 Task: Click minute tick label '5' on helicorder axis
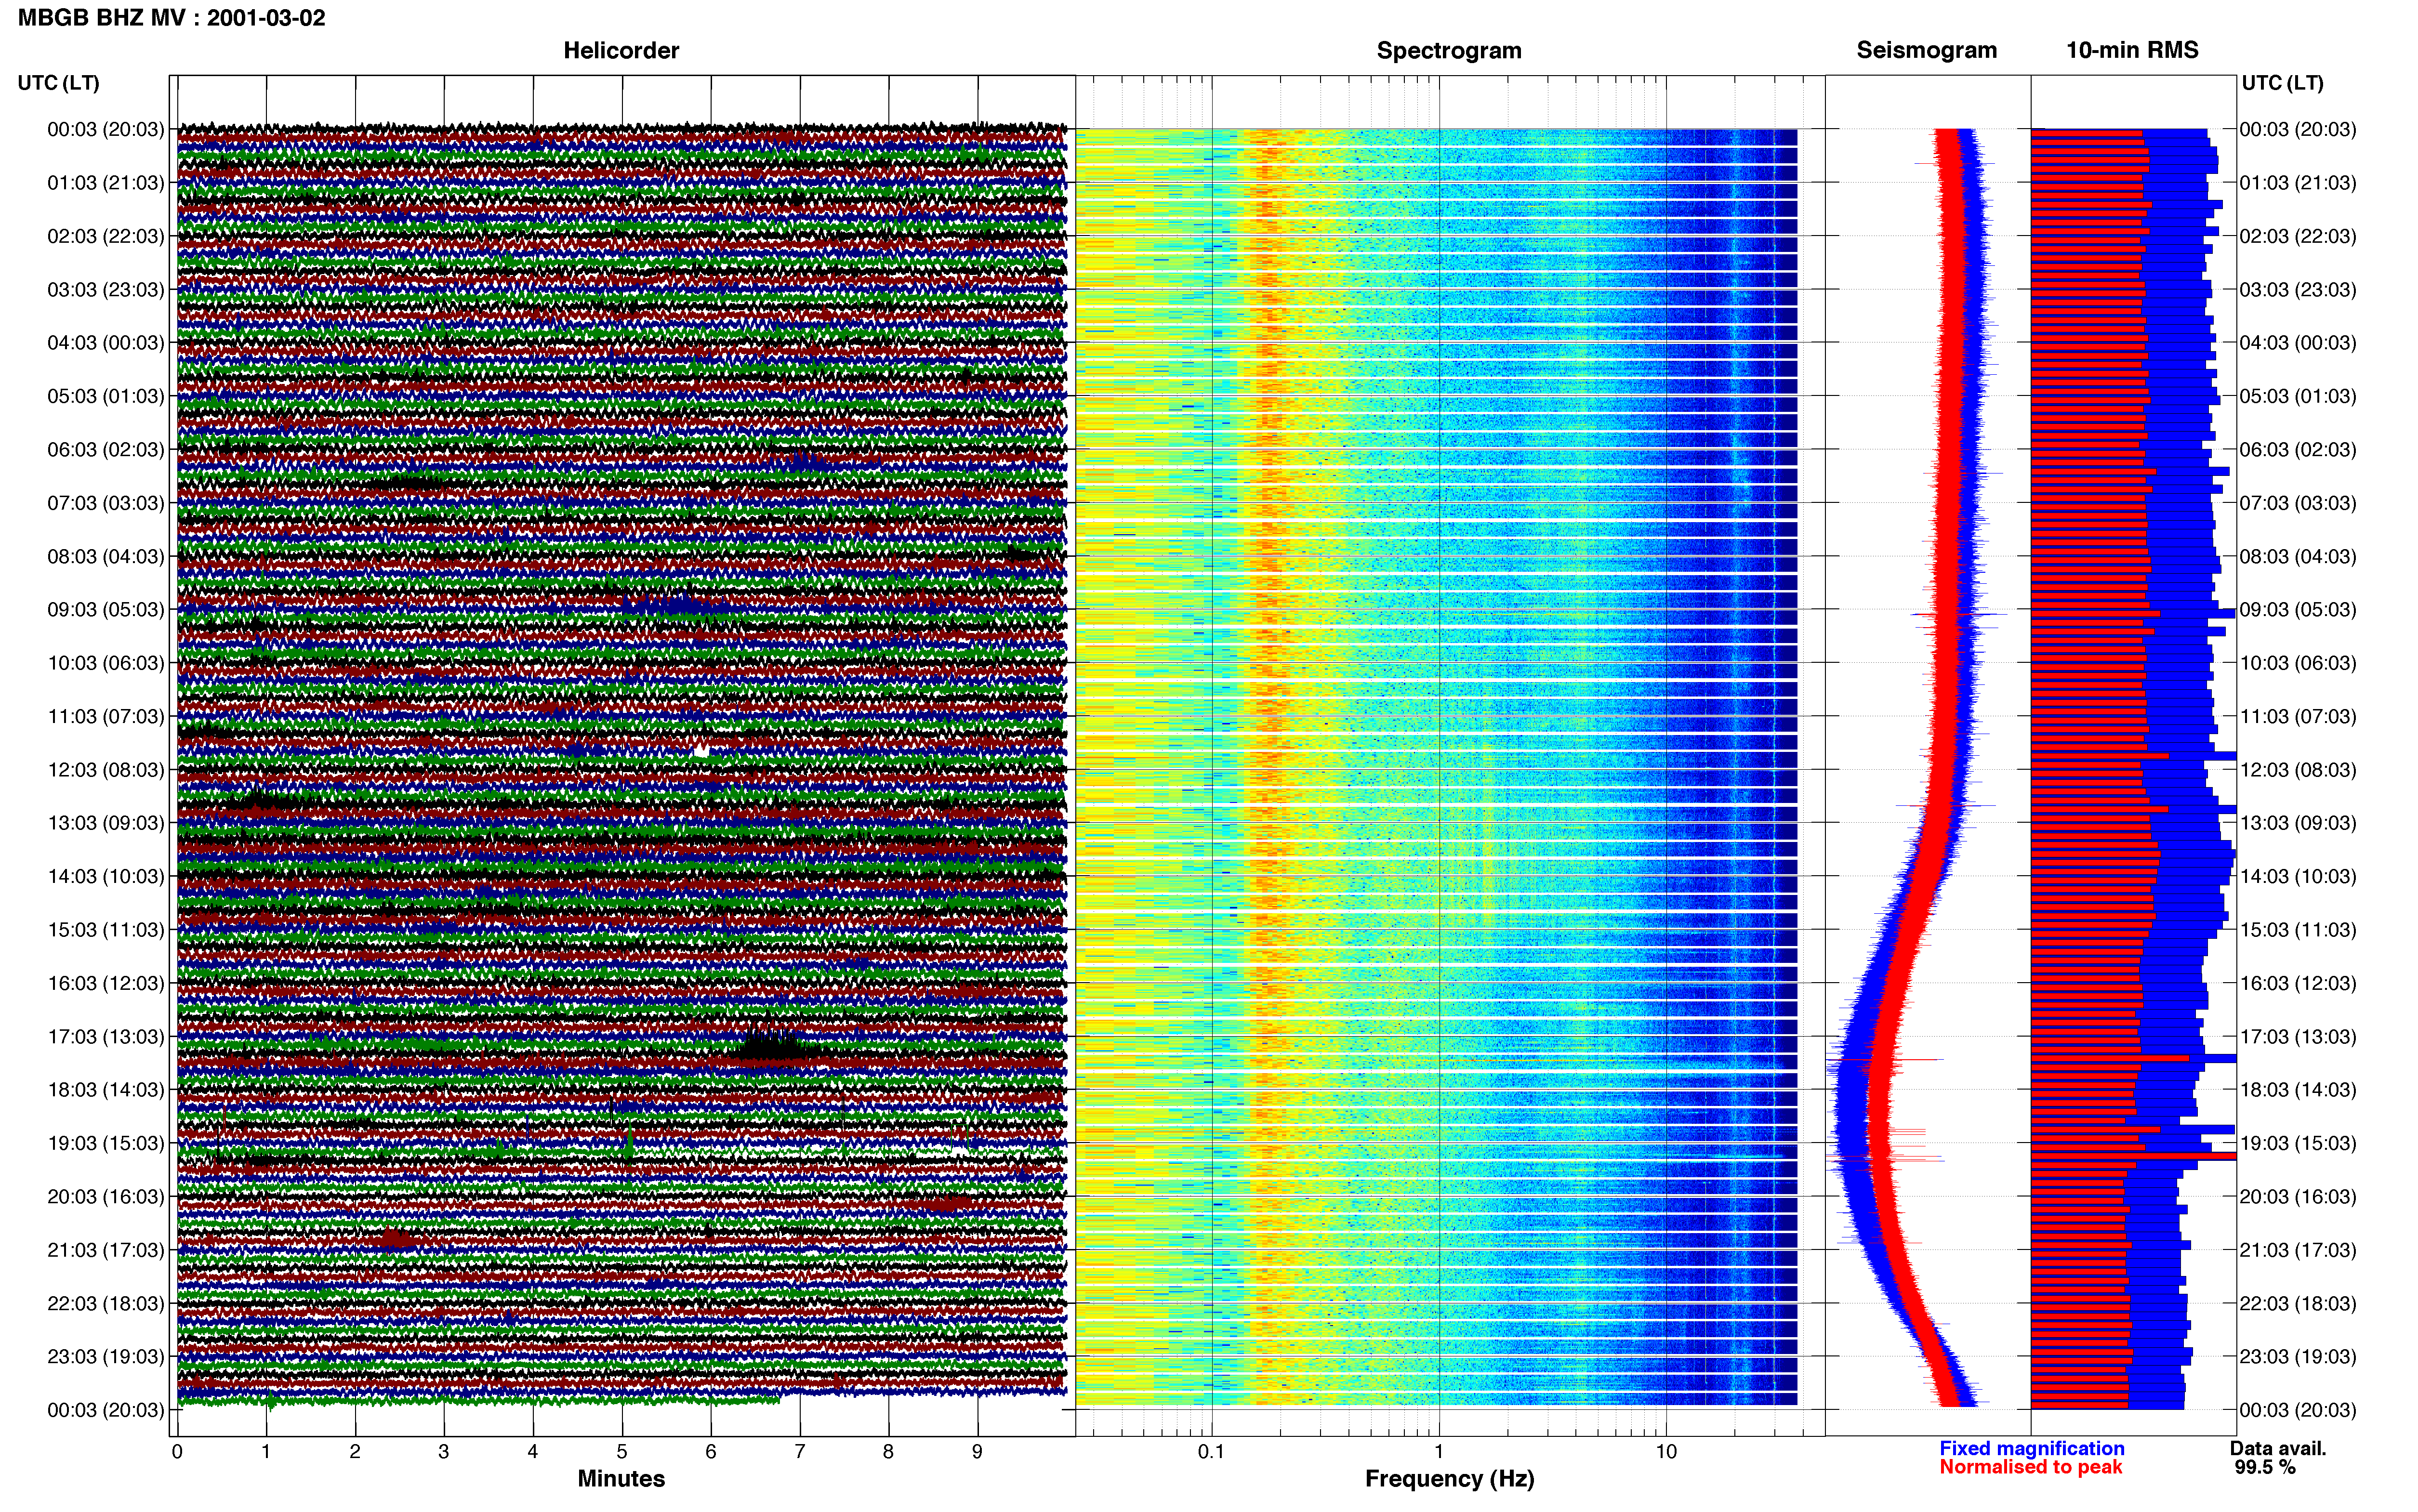click(622, 1452)
